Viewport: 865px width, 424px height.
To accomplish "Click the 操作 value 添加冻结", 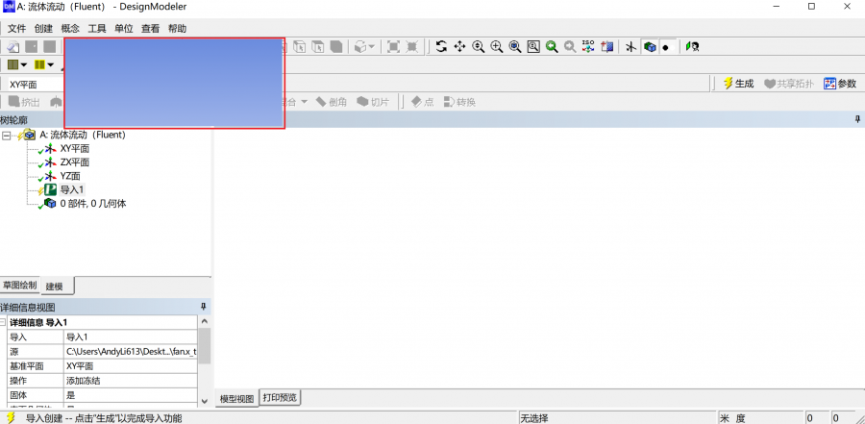I will coord(131,381).
